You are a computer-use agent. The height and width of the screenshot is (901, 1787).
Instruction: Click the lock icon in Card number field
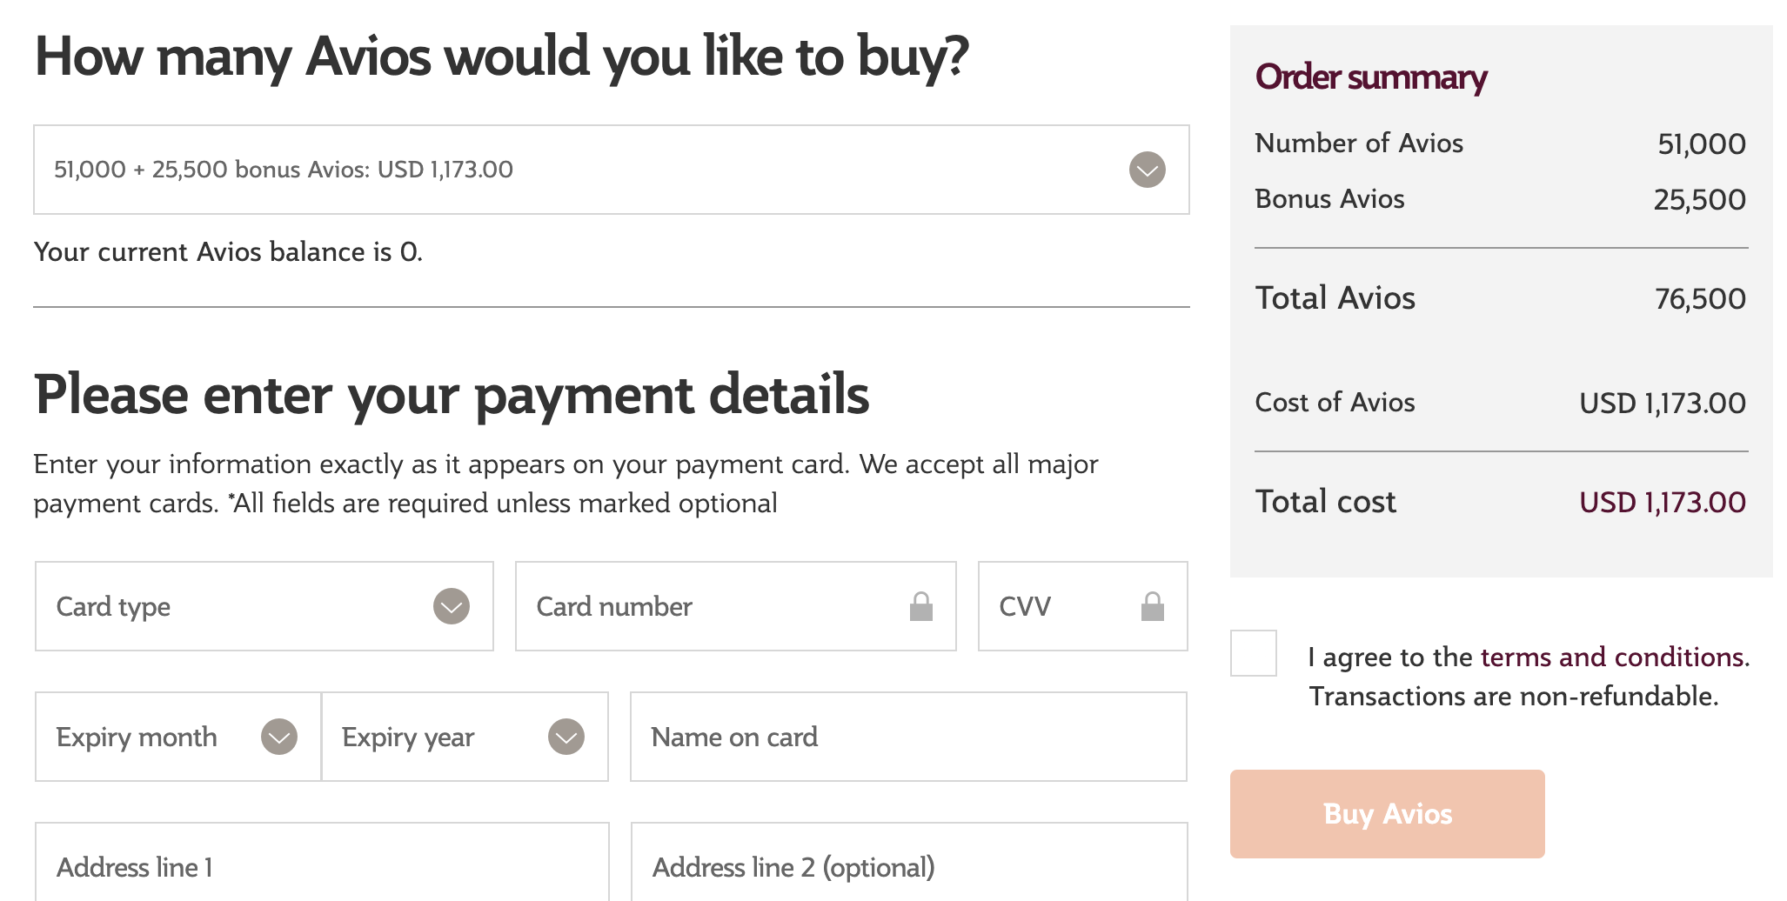[x=920, y=606]
